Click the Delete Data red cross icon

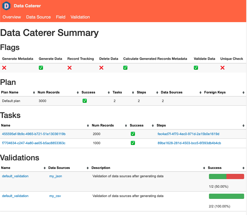click(101, 68)
